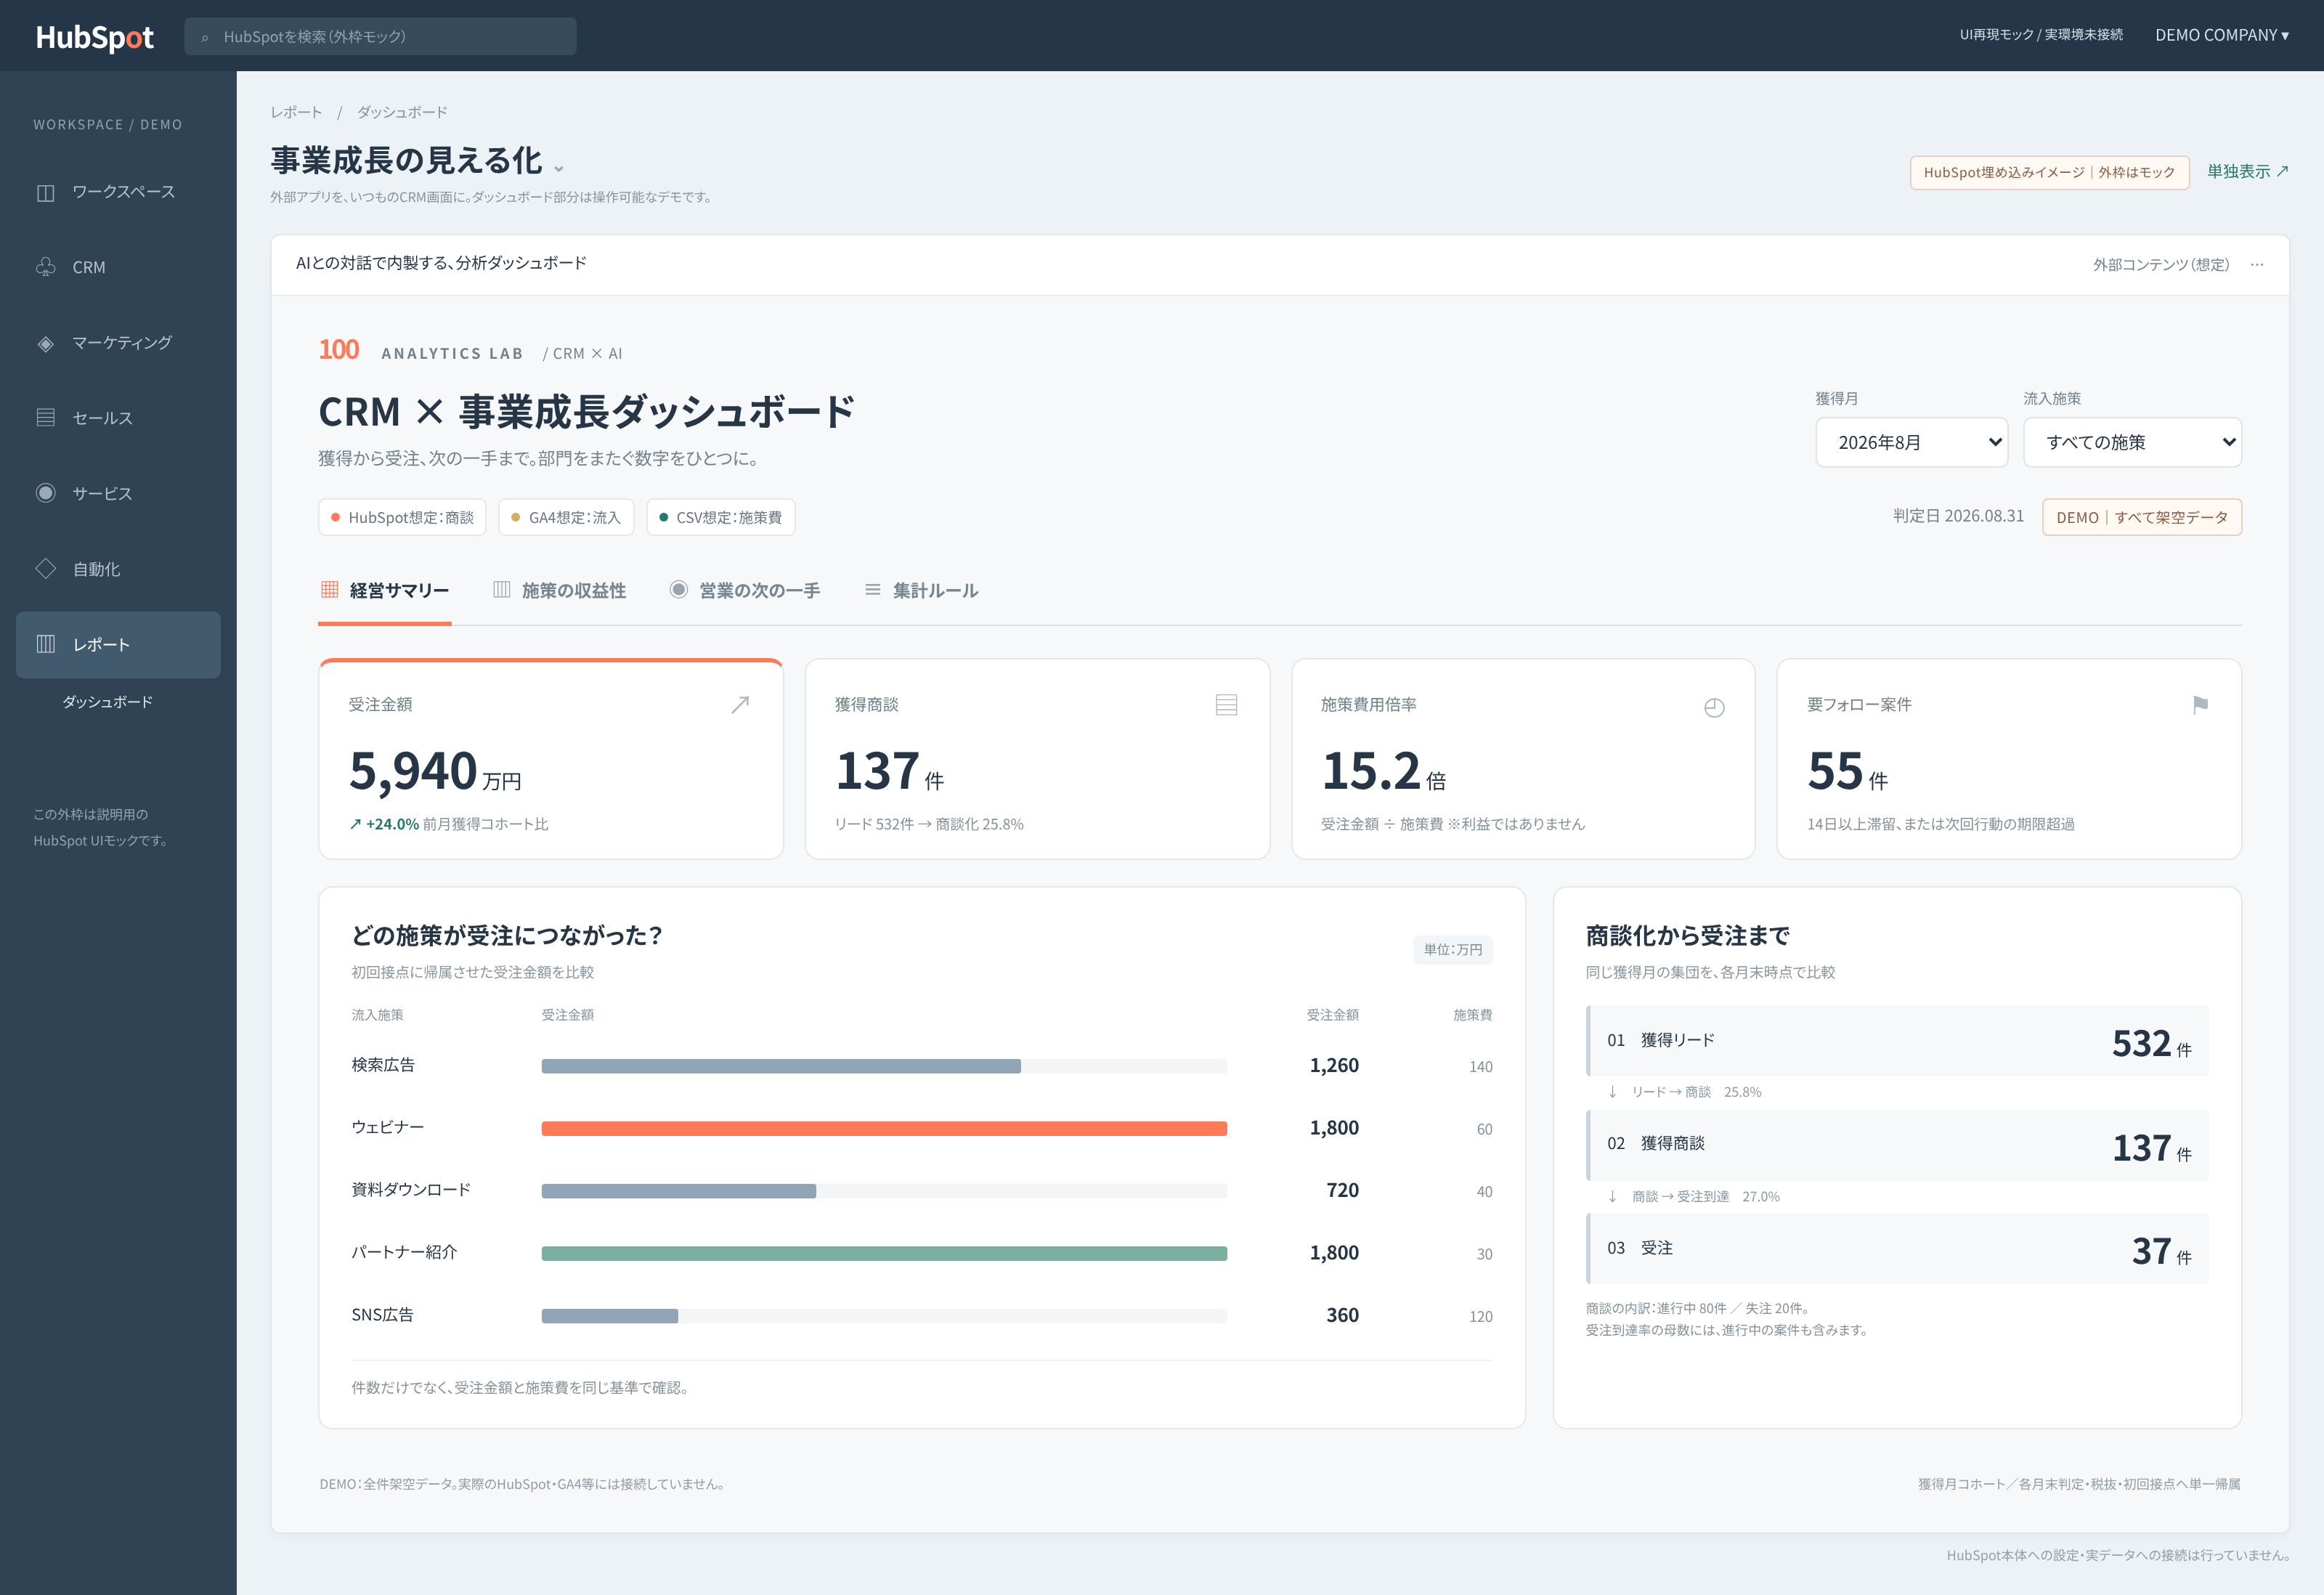The width and height of the screenshot is (2324, 1595).
Task: Click the サービス circle icon
Action: 46,493
